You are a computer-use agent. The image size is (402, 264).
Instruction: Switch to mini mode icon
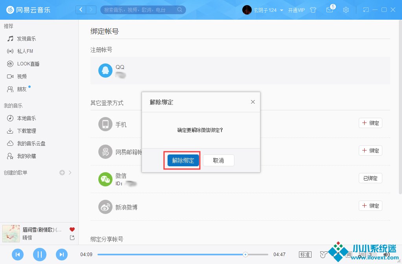pos(366,10)
